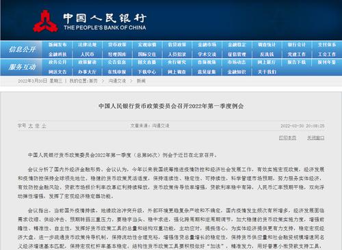Open 央行研究 in the navigation menu
Image resolution: width=342 pixels, height=250 pixels.
177,62
